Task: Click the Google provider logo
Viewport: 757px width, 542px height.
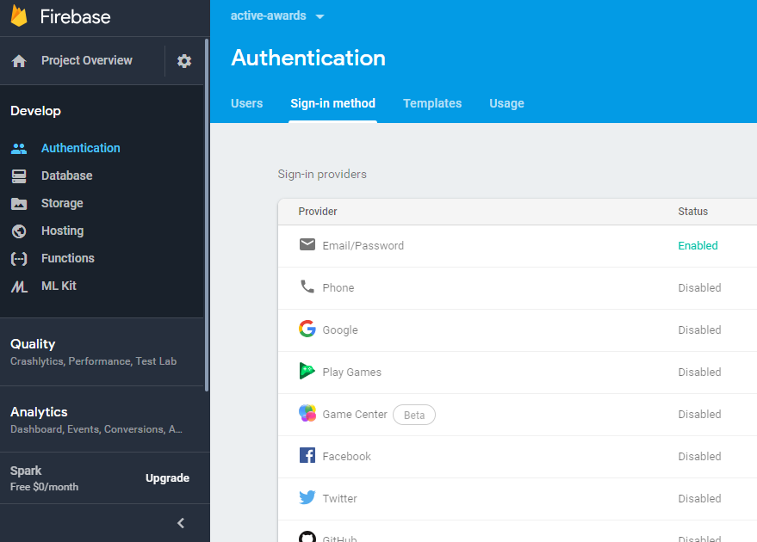Action: pos(307,329)
